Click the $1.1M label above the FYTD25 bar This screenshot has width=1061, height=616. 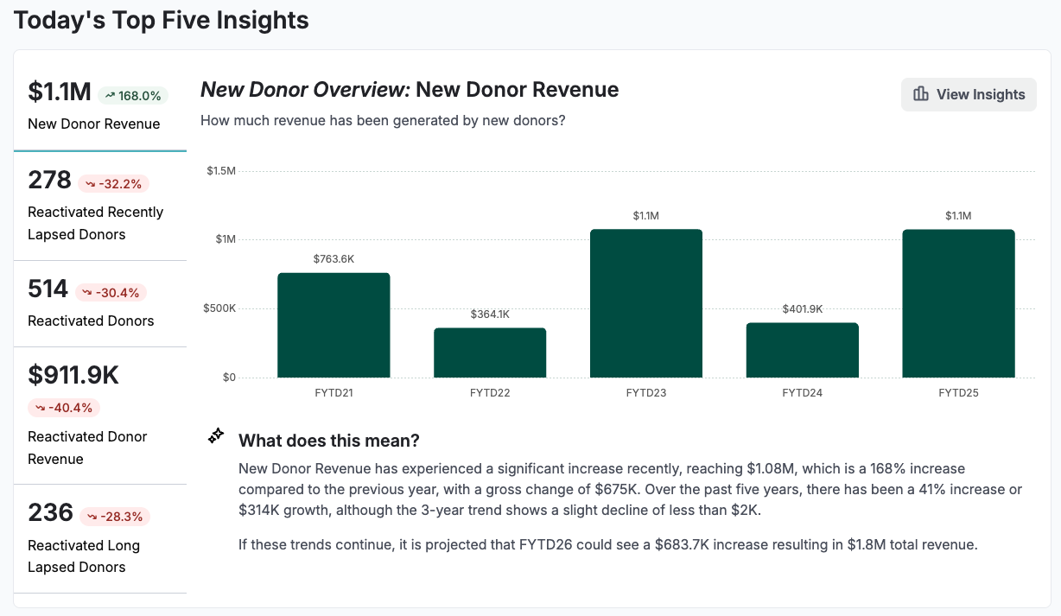pos(959,215)
